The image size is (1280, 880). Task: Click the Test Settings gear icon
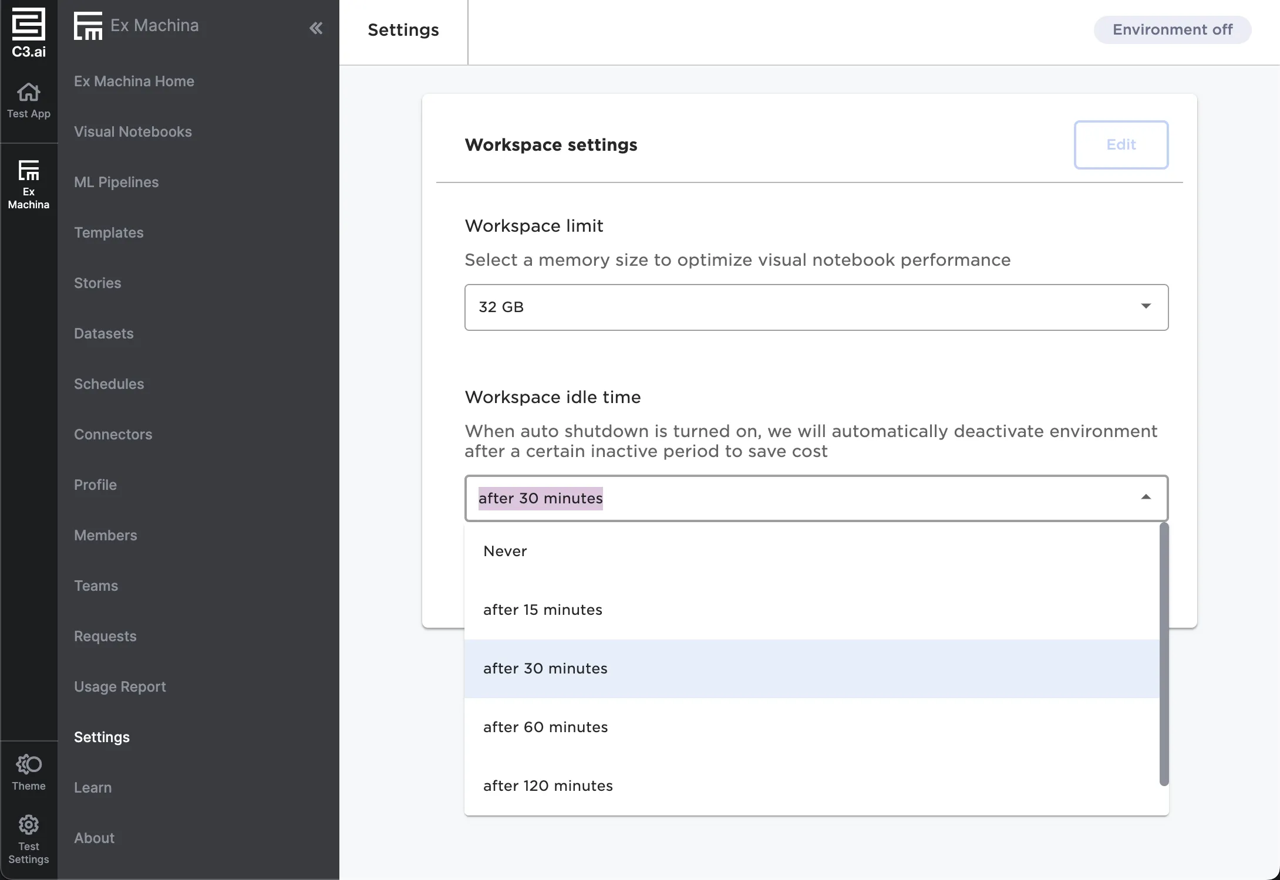tap(29, 824)
